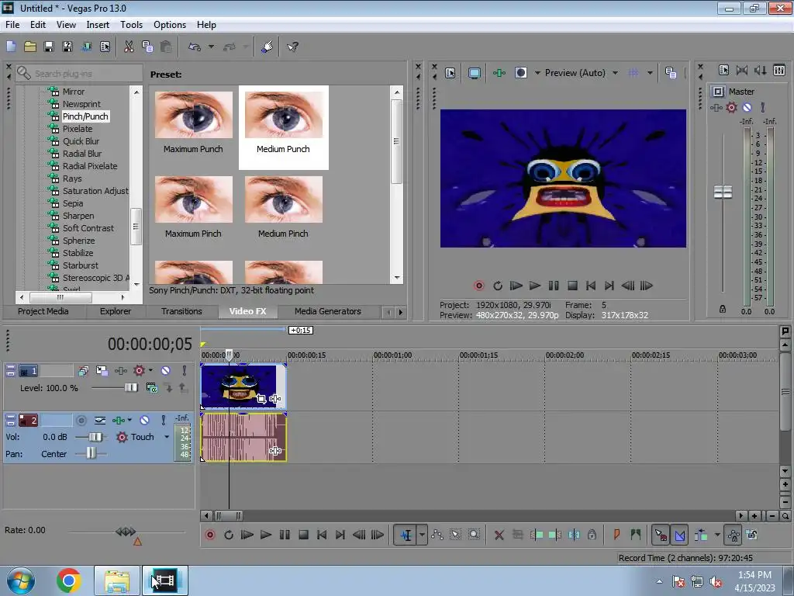Solo audio track 2

(163, 420)
